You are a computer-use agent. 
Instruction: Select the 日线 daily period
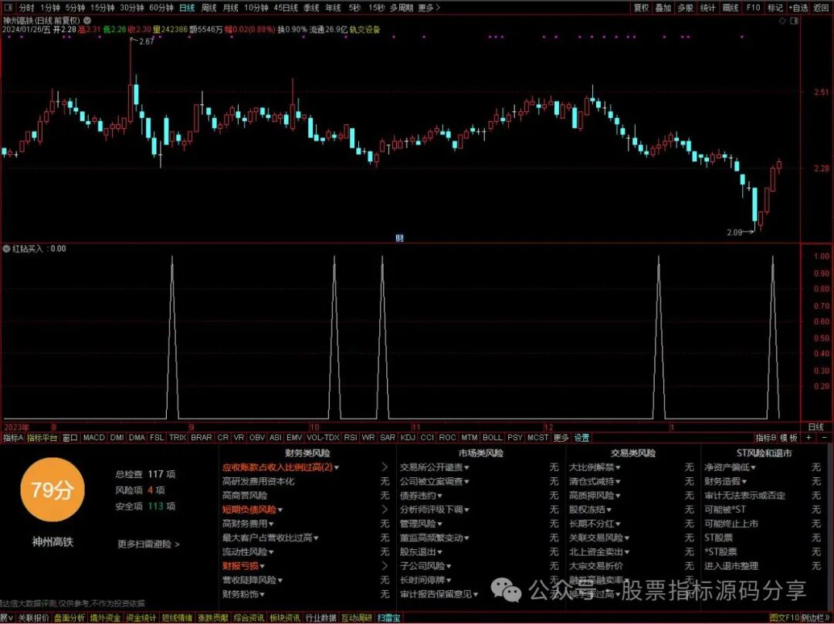coord(187,8)
